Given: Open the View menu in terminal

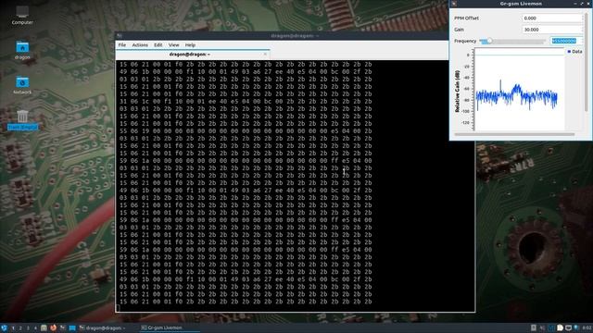Looking at the screenshot, I should click(x=173, y=45).
